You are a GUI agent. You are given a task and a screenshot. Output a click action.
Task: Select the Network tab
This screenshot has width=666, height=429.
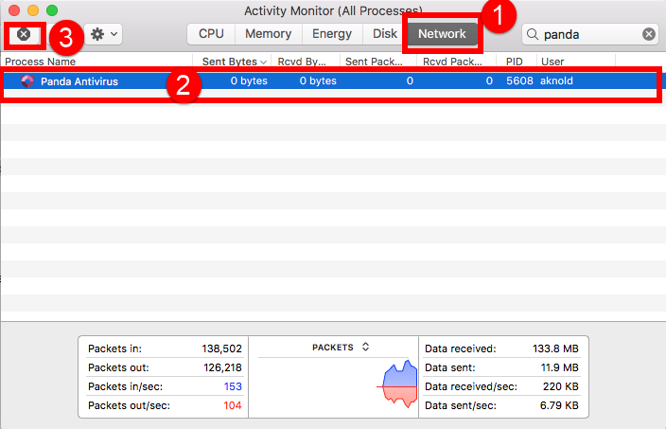point(442,33)
